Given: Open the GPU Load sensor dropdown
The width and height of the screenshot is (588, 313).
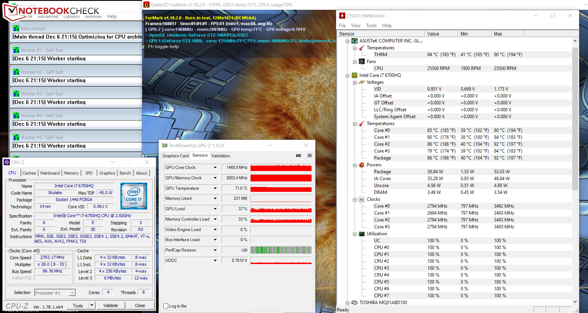Looking at the screenshot, I should [215, 209].
